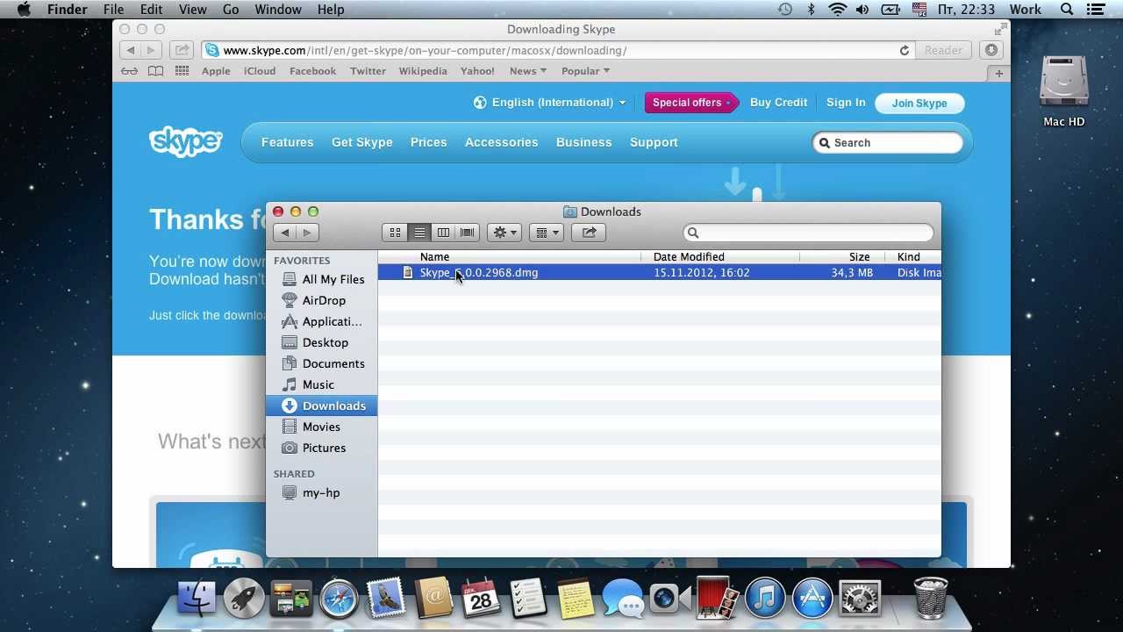Click the Time Machine menu bar icon
This screenshot has width=1123, height=632.
pos(785,10)
